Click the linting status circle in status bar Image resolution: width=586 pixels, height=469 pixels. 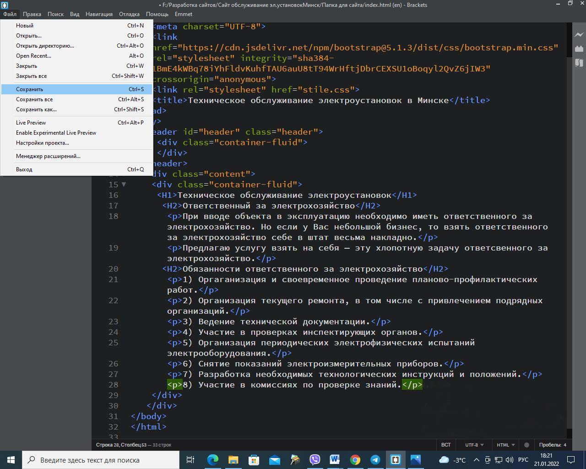[x=526, y=445]
